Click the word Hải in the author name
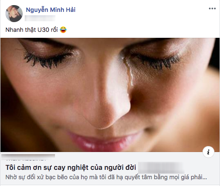Screen dimensions: 220x186 [x=70, y=10]
